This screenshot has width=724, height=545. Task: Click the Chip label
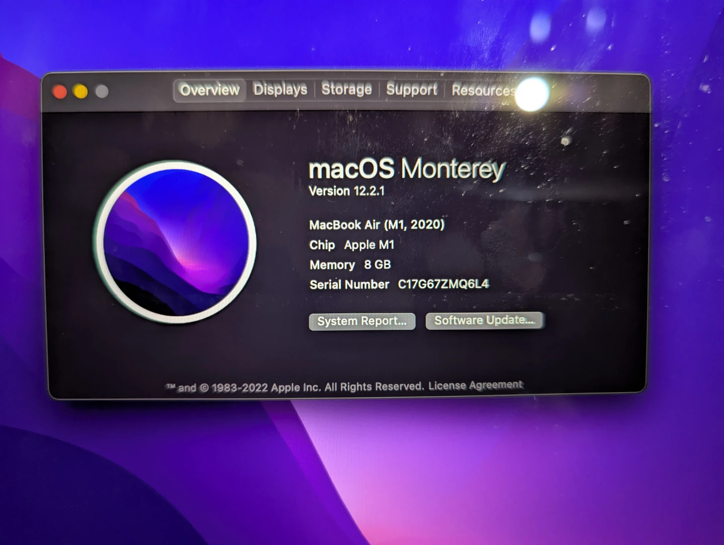click(x=322, y=245)
